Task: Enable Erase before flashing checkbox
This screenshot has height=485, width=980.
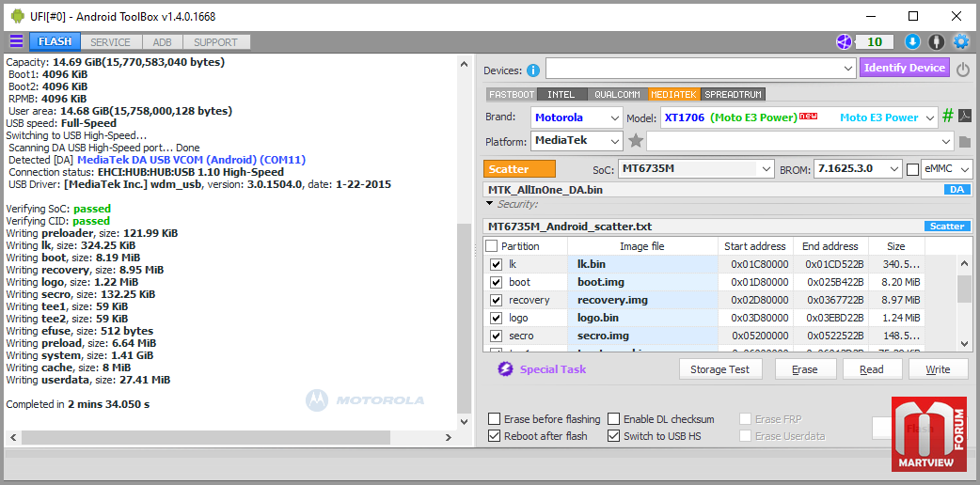Action: pos(495,419)
